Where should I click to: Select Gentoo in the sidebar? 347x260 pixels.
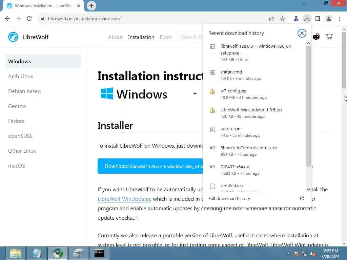coord(17,106)
